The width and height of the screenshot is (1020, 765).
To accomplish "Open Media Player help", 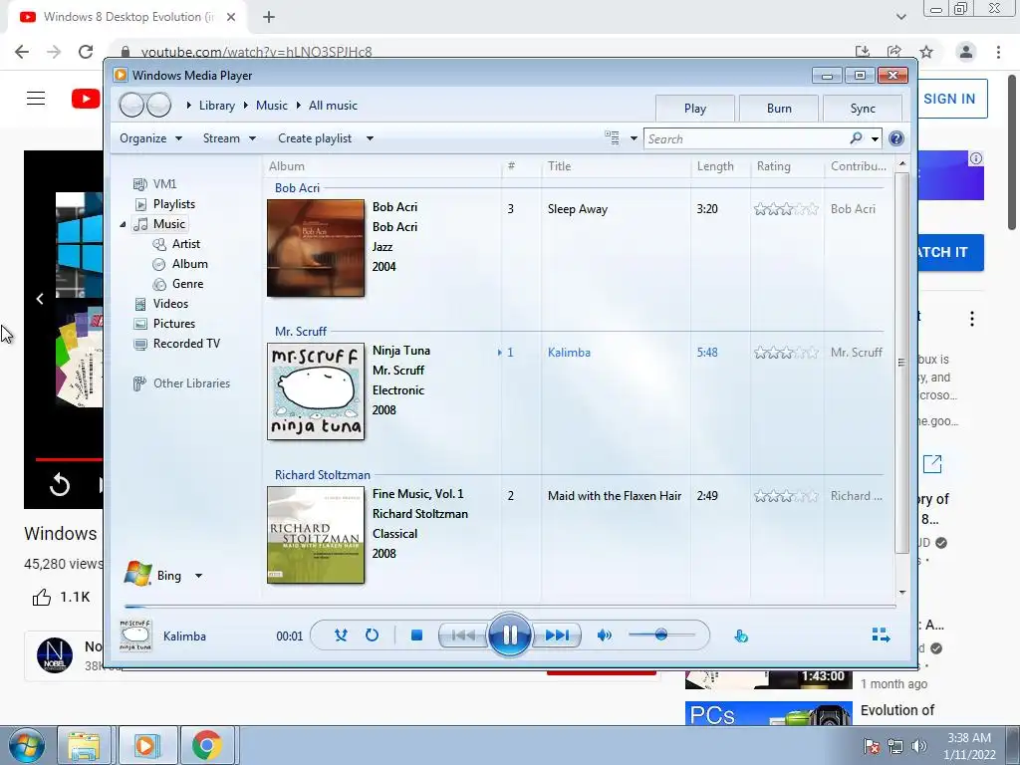I will (896, 138).
